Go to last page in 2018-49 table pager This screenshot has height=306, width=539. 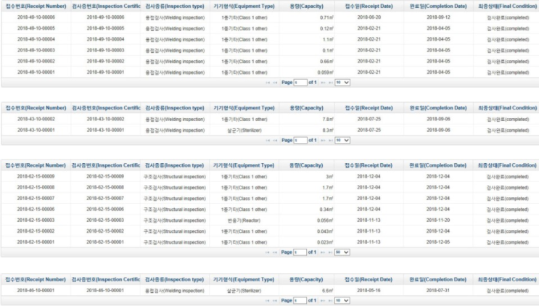(x=330, y=83)
